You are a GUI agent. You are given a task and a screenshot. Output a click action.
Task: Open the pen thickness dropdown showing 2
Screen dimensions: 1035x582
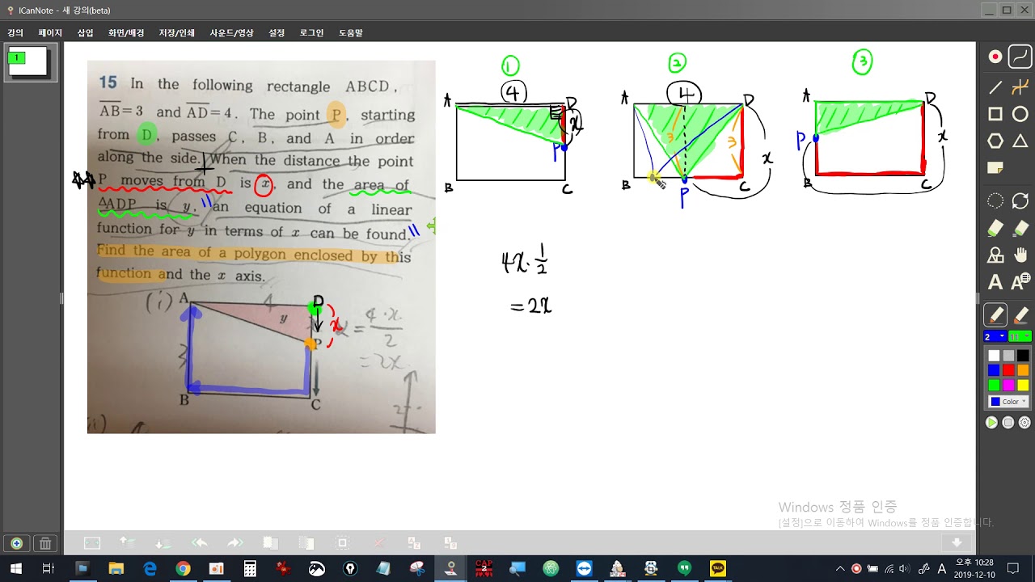(995, 336)
